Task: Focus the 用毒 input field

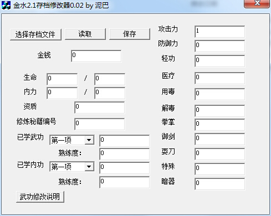Action: point(220,94)
